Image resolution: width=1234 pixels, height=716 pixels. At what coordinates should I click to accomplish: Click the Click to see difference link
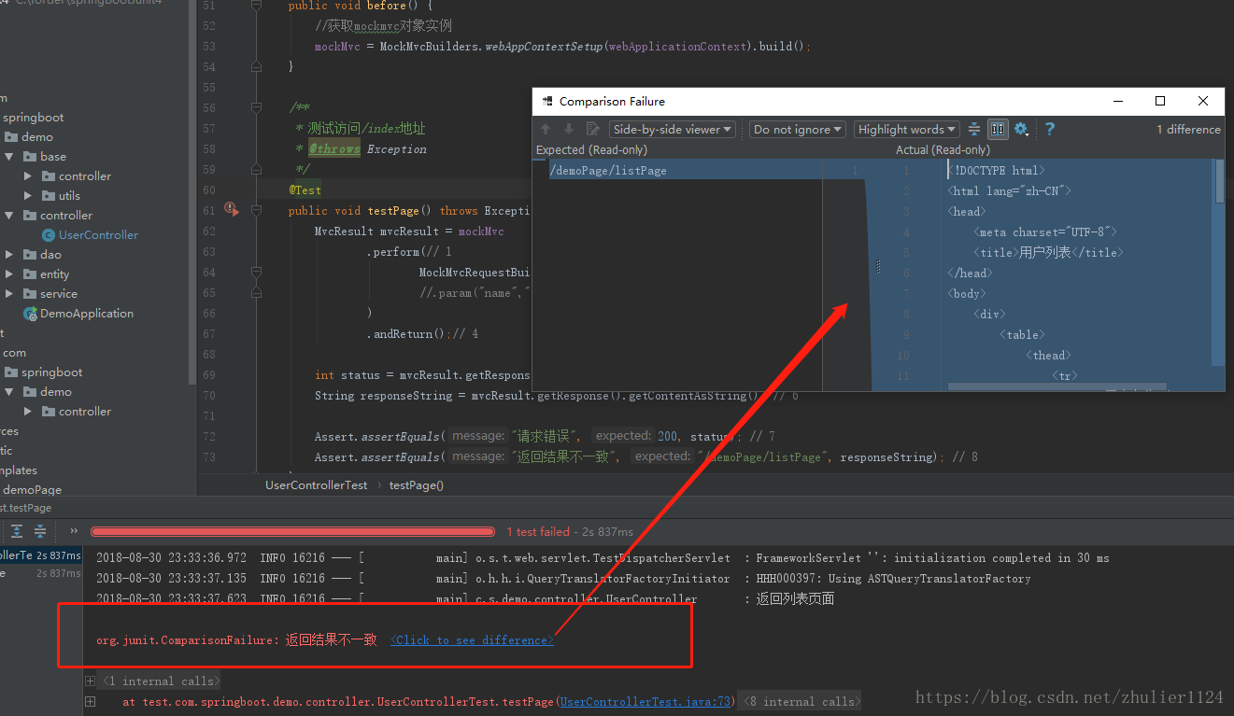pos(472,639)
